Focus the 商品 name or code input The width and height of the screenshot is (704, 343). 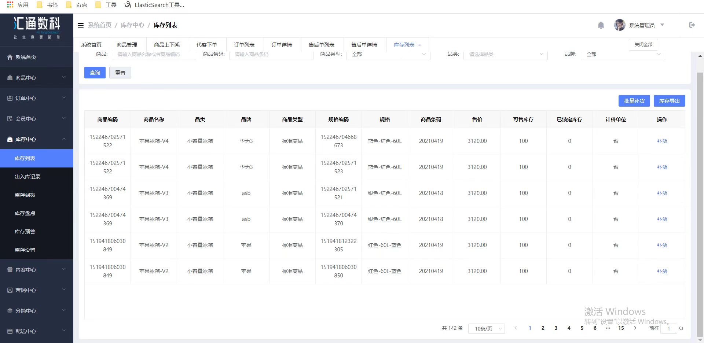pos(154,55)
